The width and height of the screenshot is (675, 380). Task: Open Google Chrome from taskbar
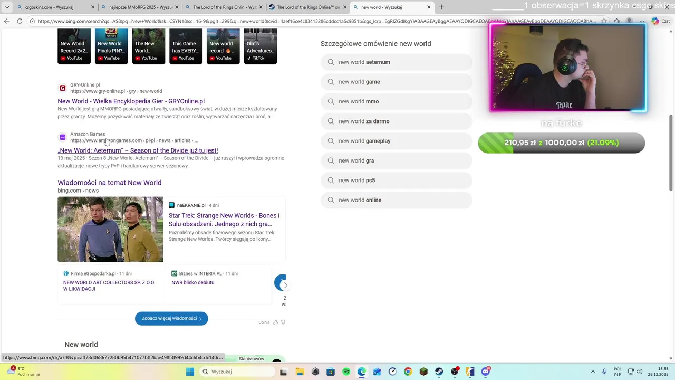tap(408, 372)
